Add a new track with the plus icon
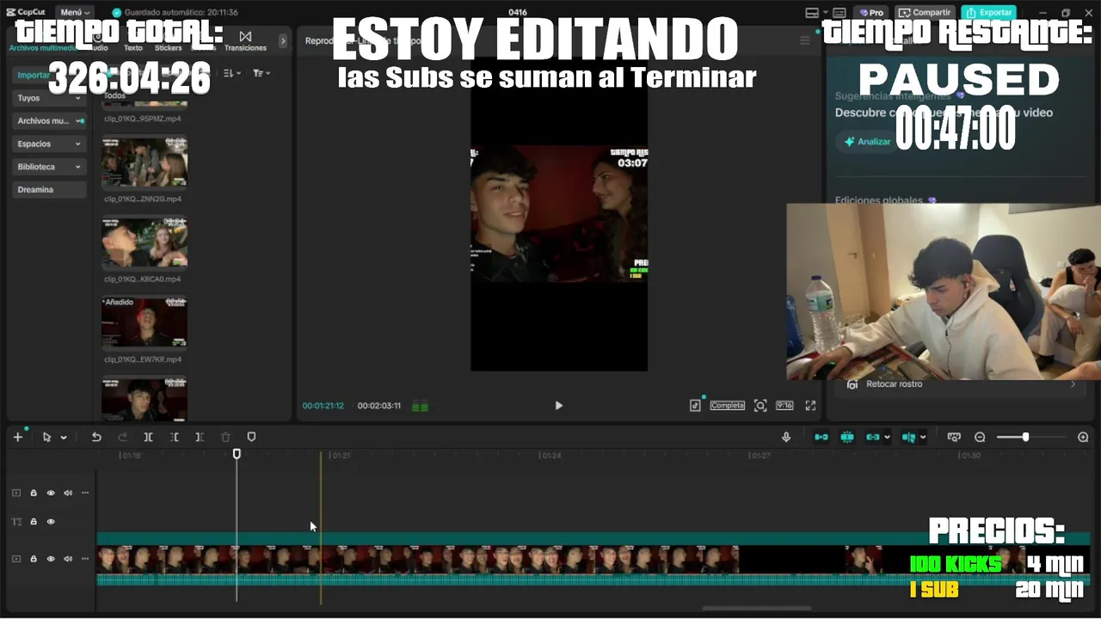The image size is (1101, 619). coord(17,437)
